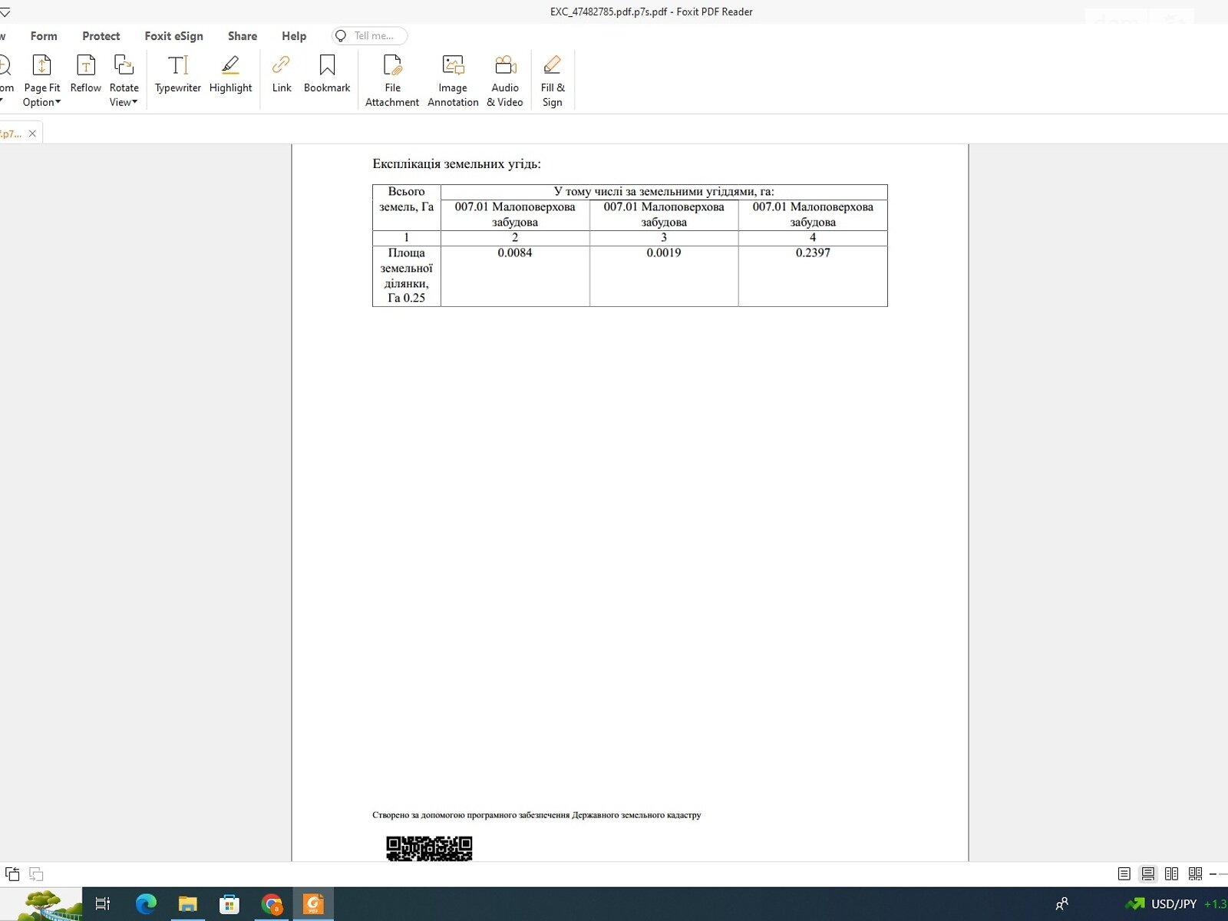Click zoom out minus button

1213,874
